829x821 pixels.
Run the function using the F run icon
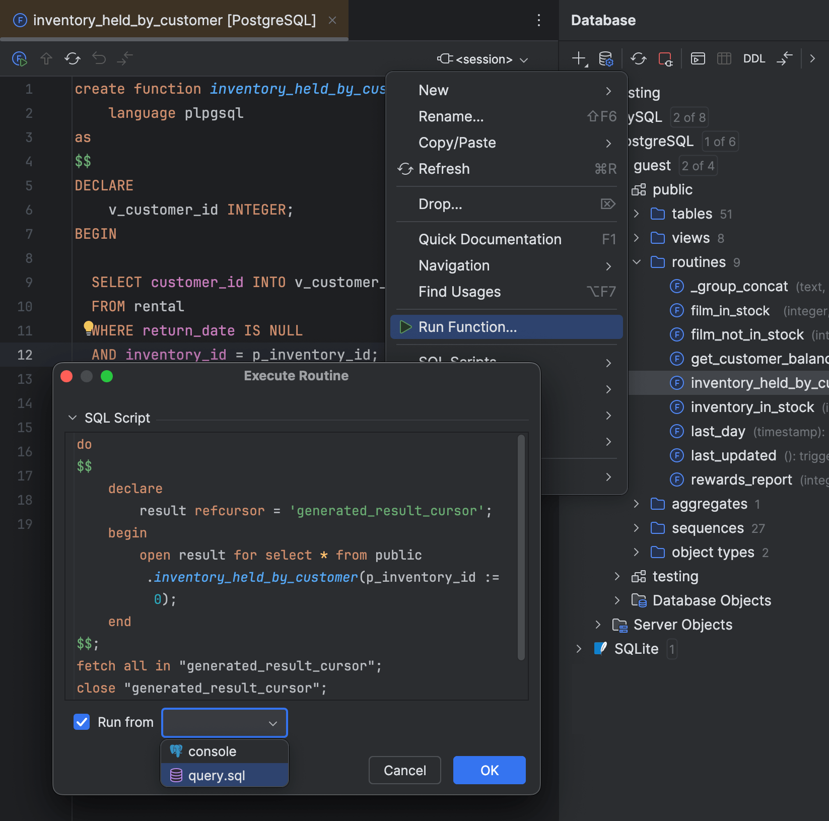tap(20, 58)
